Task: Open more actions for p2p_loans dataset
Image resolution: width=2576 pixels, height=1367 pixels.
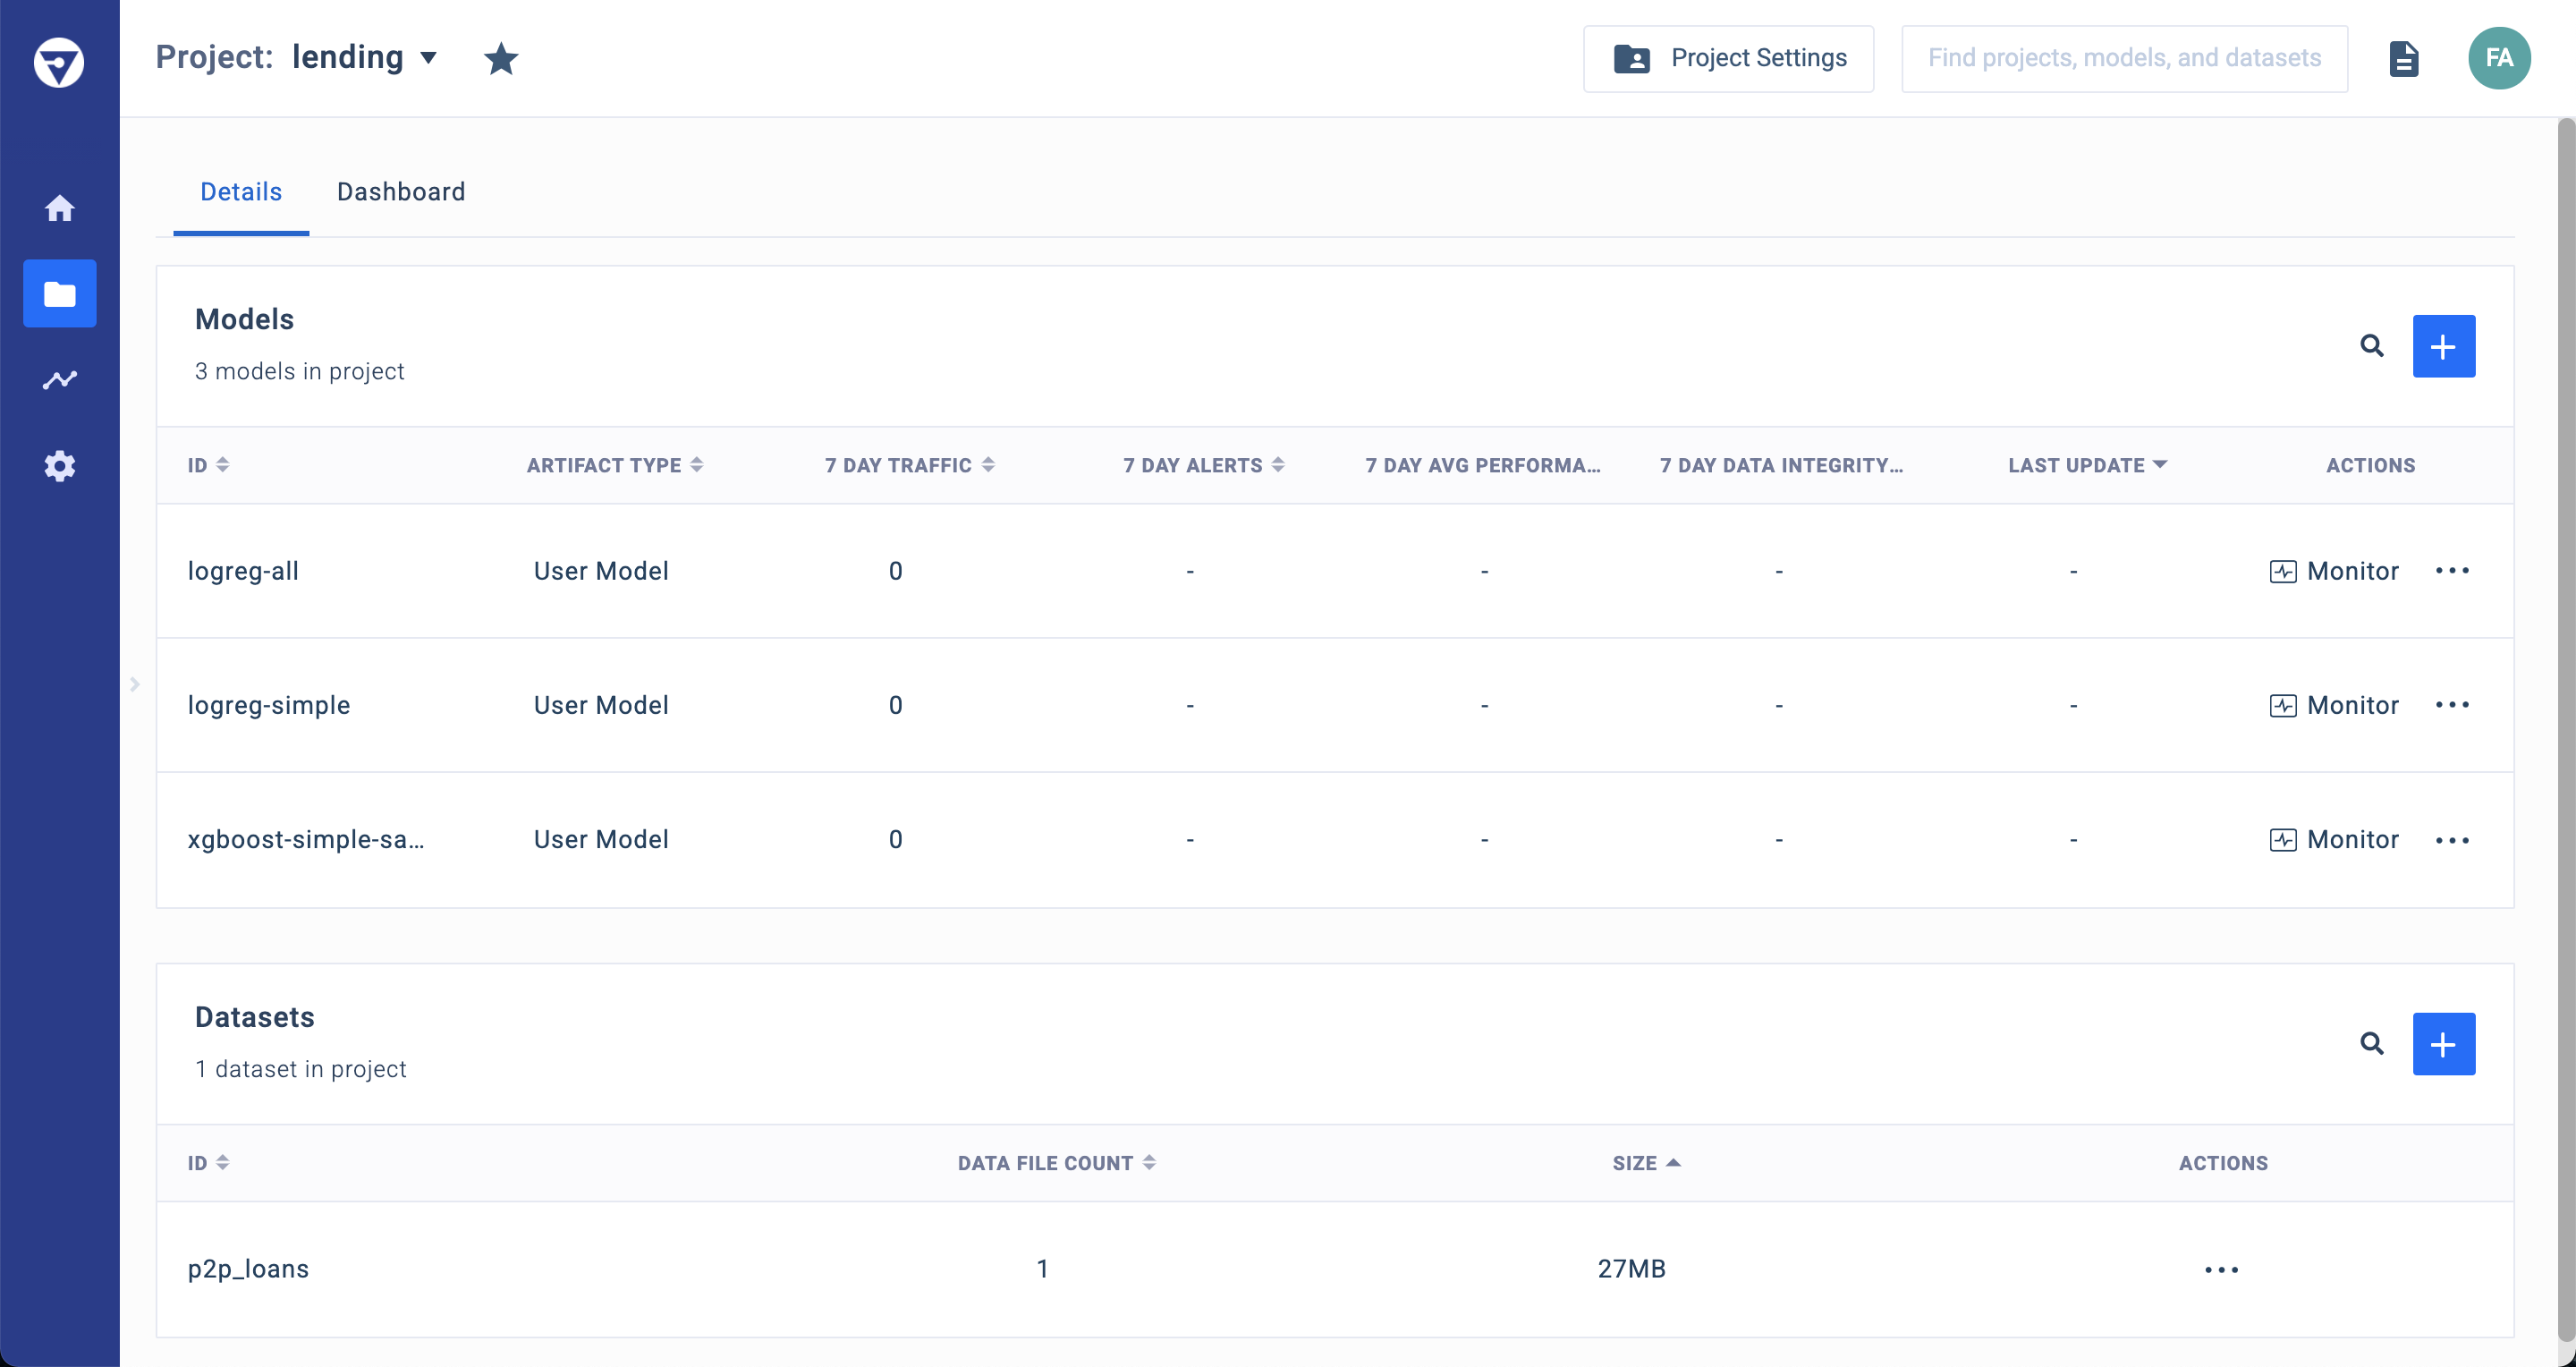Action: tap(2222, 1270)
